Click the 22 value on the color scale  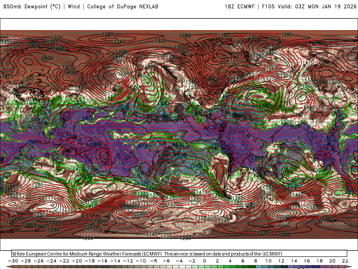(345, 261)
